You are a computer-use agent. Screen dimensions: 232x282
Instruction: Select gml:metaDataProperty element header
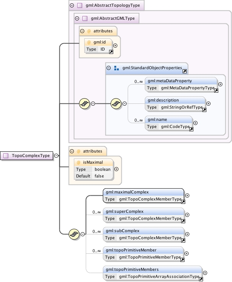click(181, 81)
